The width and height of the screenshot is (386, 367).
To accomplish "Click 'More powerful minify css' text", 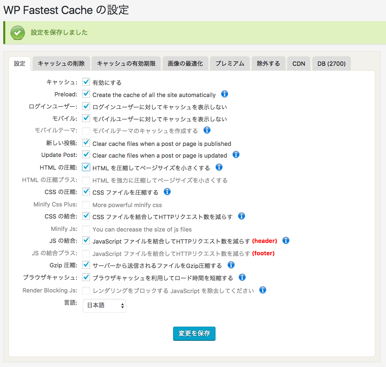I will pyautogui.click(x=127, y=205).
